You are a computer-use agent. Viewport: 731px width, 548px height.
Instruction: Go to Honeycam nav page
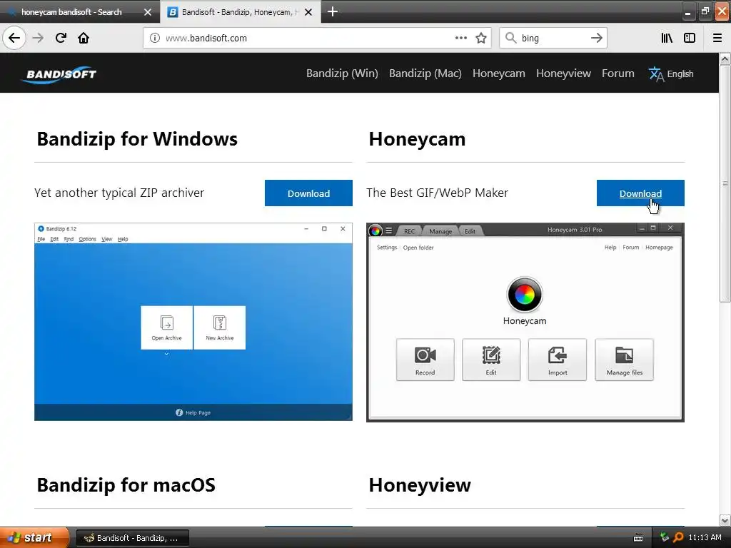[499, 73]
